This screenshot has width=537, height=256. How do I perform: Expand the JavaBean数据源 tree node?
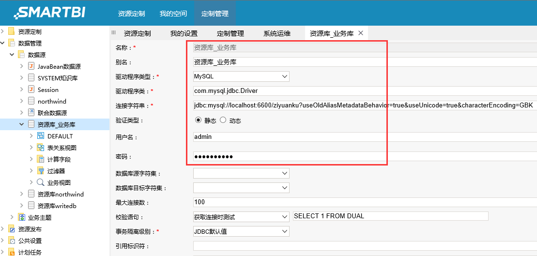click(x=22, y=66)
